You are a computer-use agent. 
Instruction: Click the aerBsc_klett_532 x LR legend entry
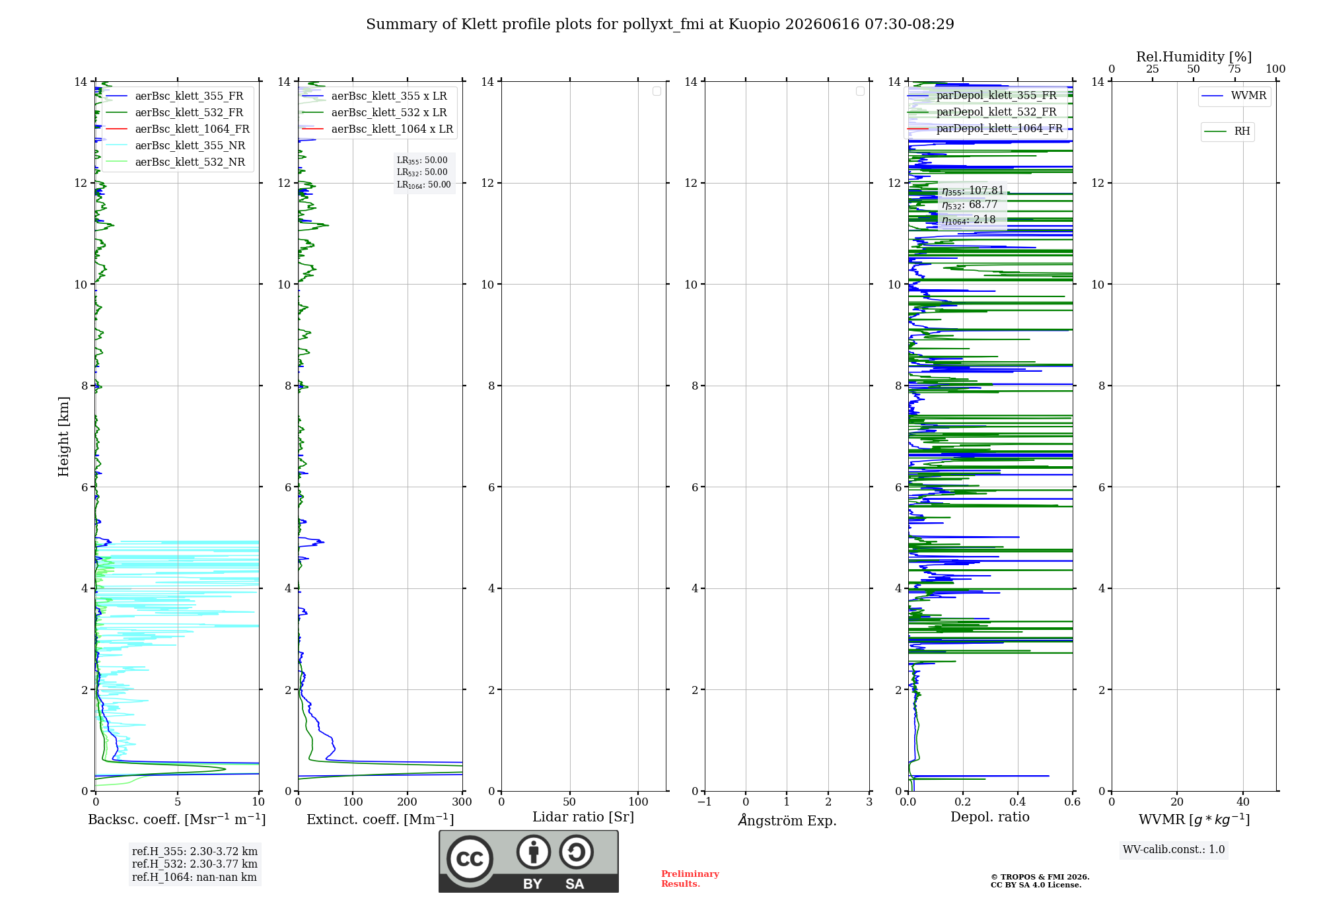375,112
